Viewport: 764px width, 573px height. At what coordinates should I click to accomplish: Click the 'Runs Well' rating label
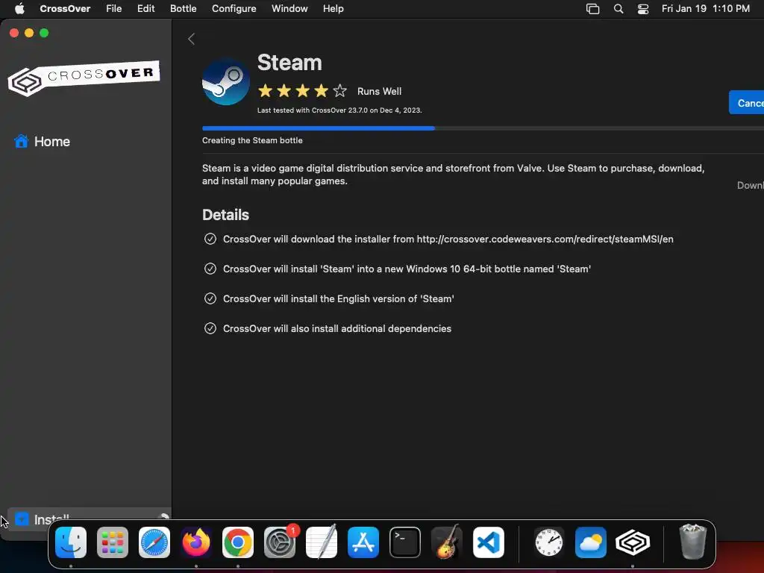[x=379, y=91]
